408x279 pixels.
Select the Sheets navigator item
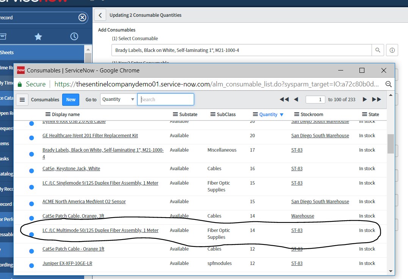42,53
